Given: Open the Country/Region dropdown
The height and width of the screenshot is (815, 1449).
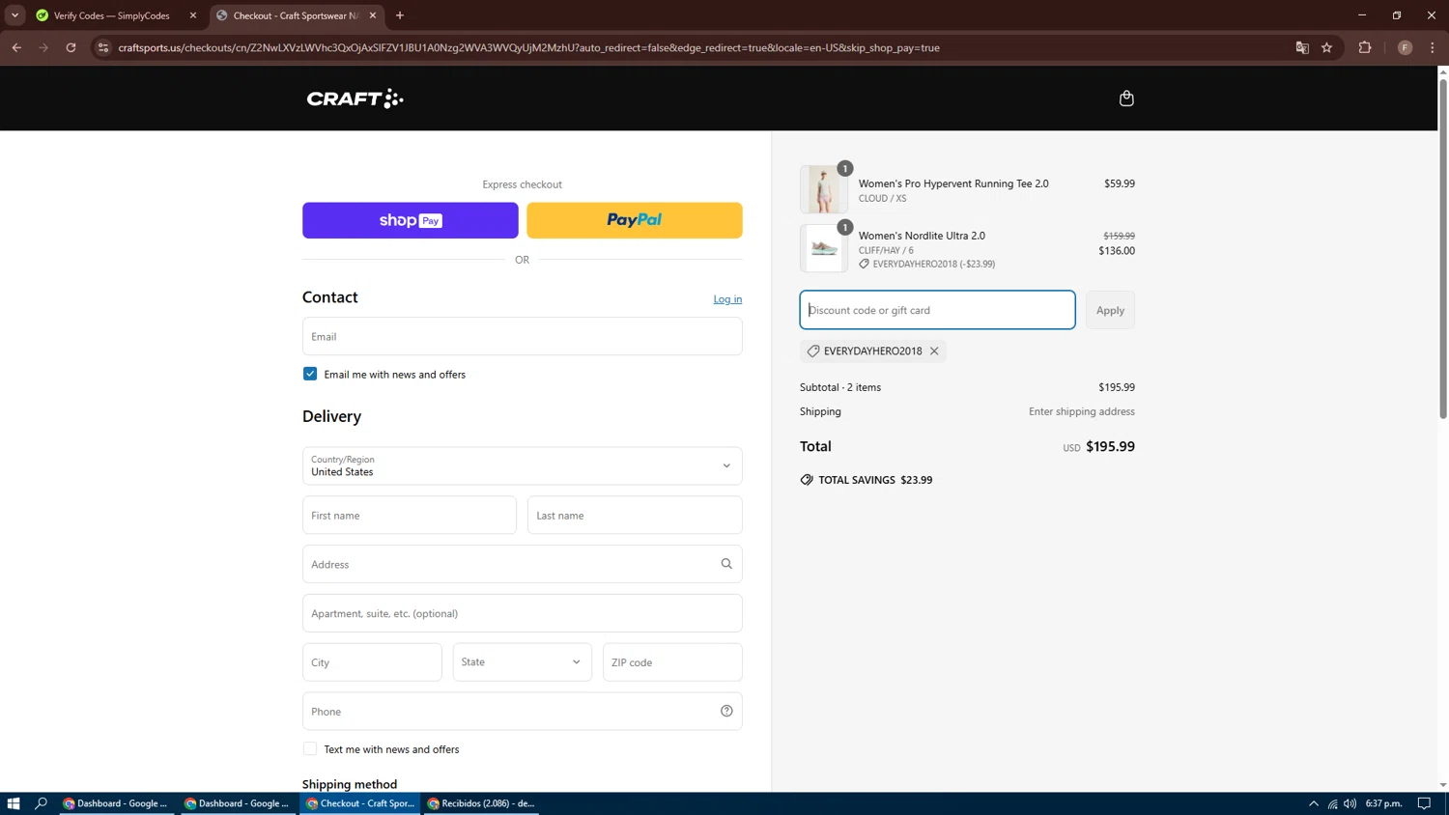Looking at the screenshot, I should tap(523, 465).
